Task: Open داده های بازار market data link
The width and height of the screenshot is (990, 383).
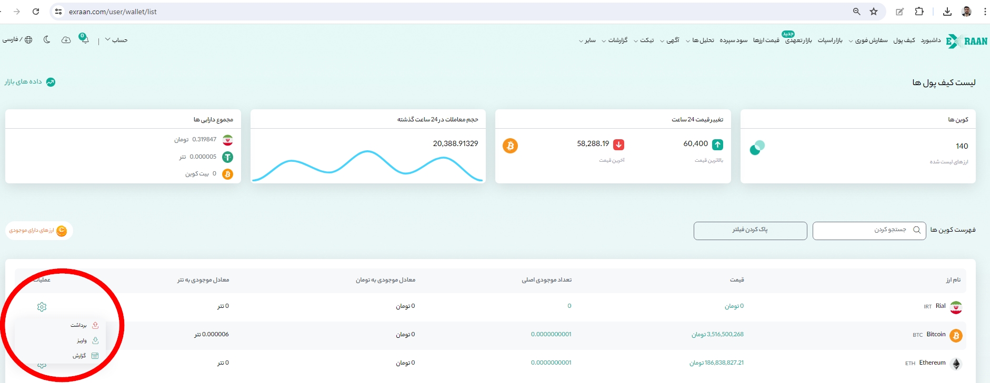Action: pos(23,82)
